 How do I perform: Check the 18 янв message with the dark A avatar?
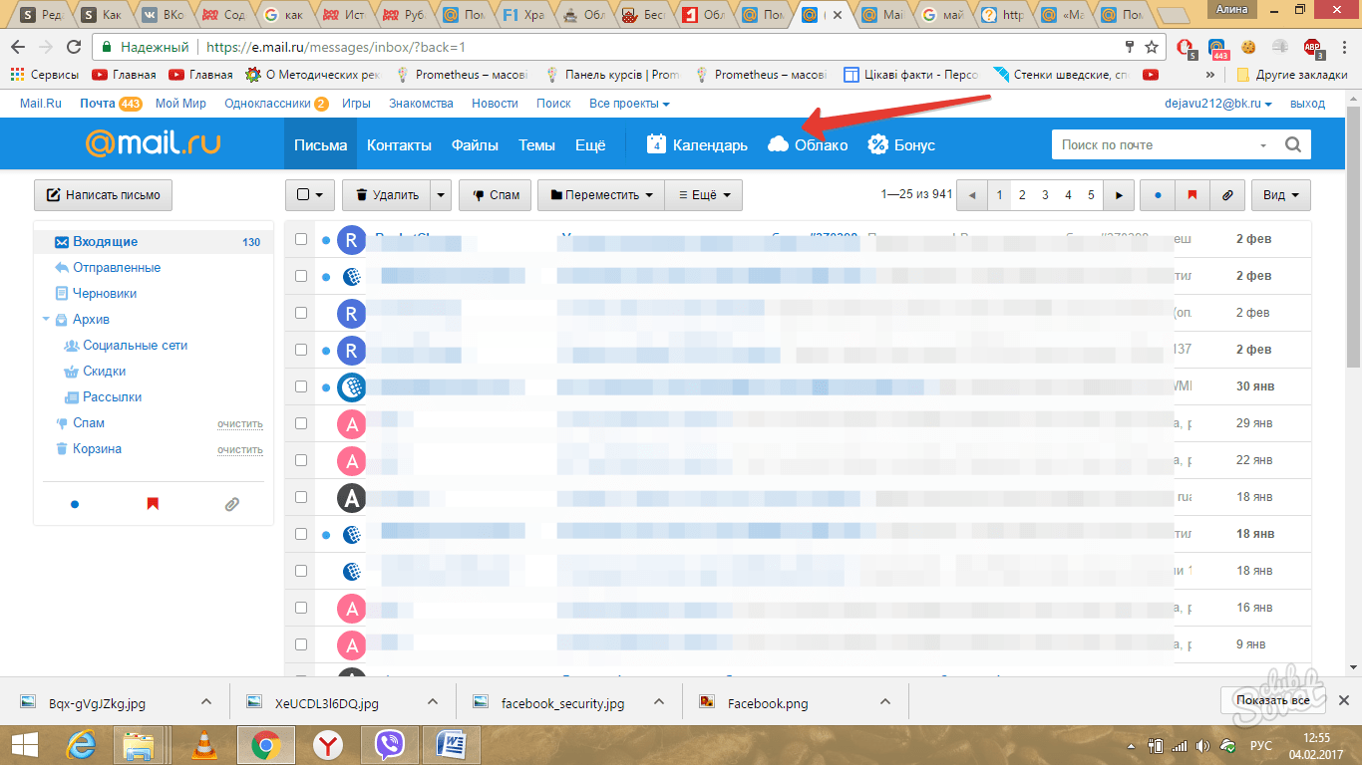point(301,497)
